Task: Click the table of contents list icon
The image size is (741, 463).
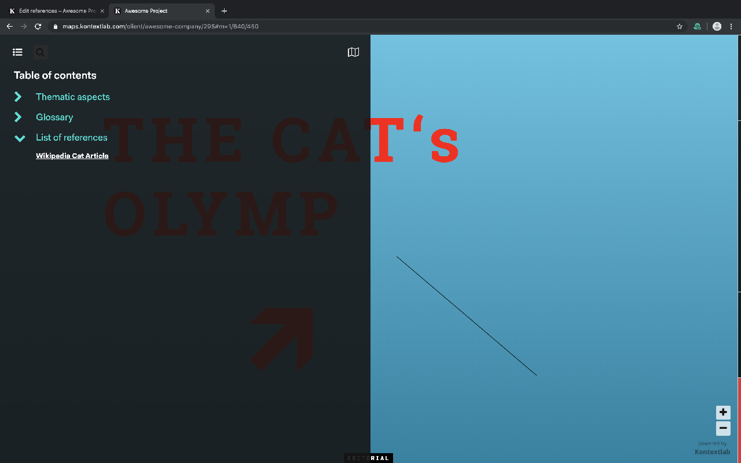Action: pyautogui.click(x=17, y=52)
